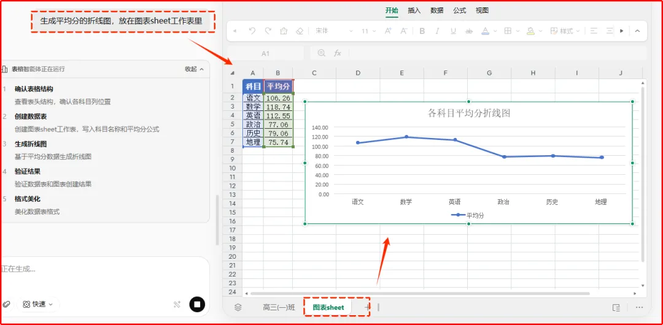Click the eraser clear-format icon
The height and width of the screenshot is (325, 663).
[300, 31]
